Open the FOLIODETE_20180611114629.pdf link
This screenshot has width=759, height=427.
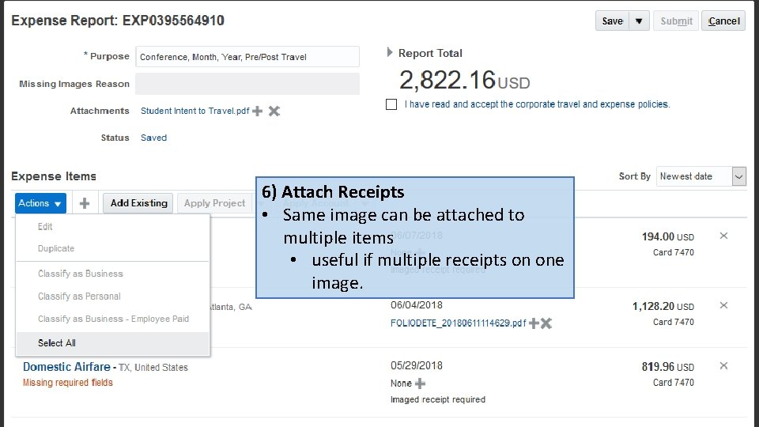[458, 323]
